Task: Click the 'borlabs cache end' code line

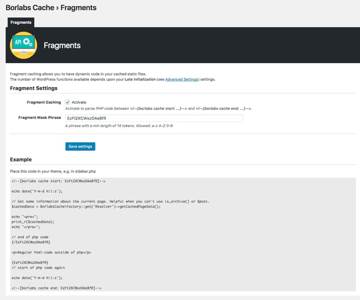Action: coord(56,288)
